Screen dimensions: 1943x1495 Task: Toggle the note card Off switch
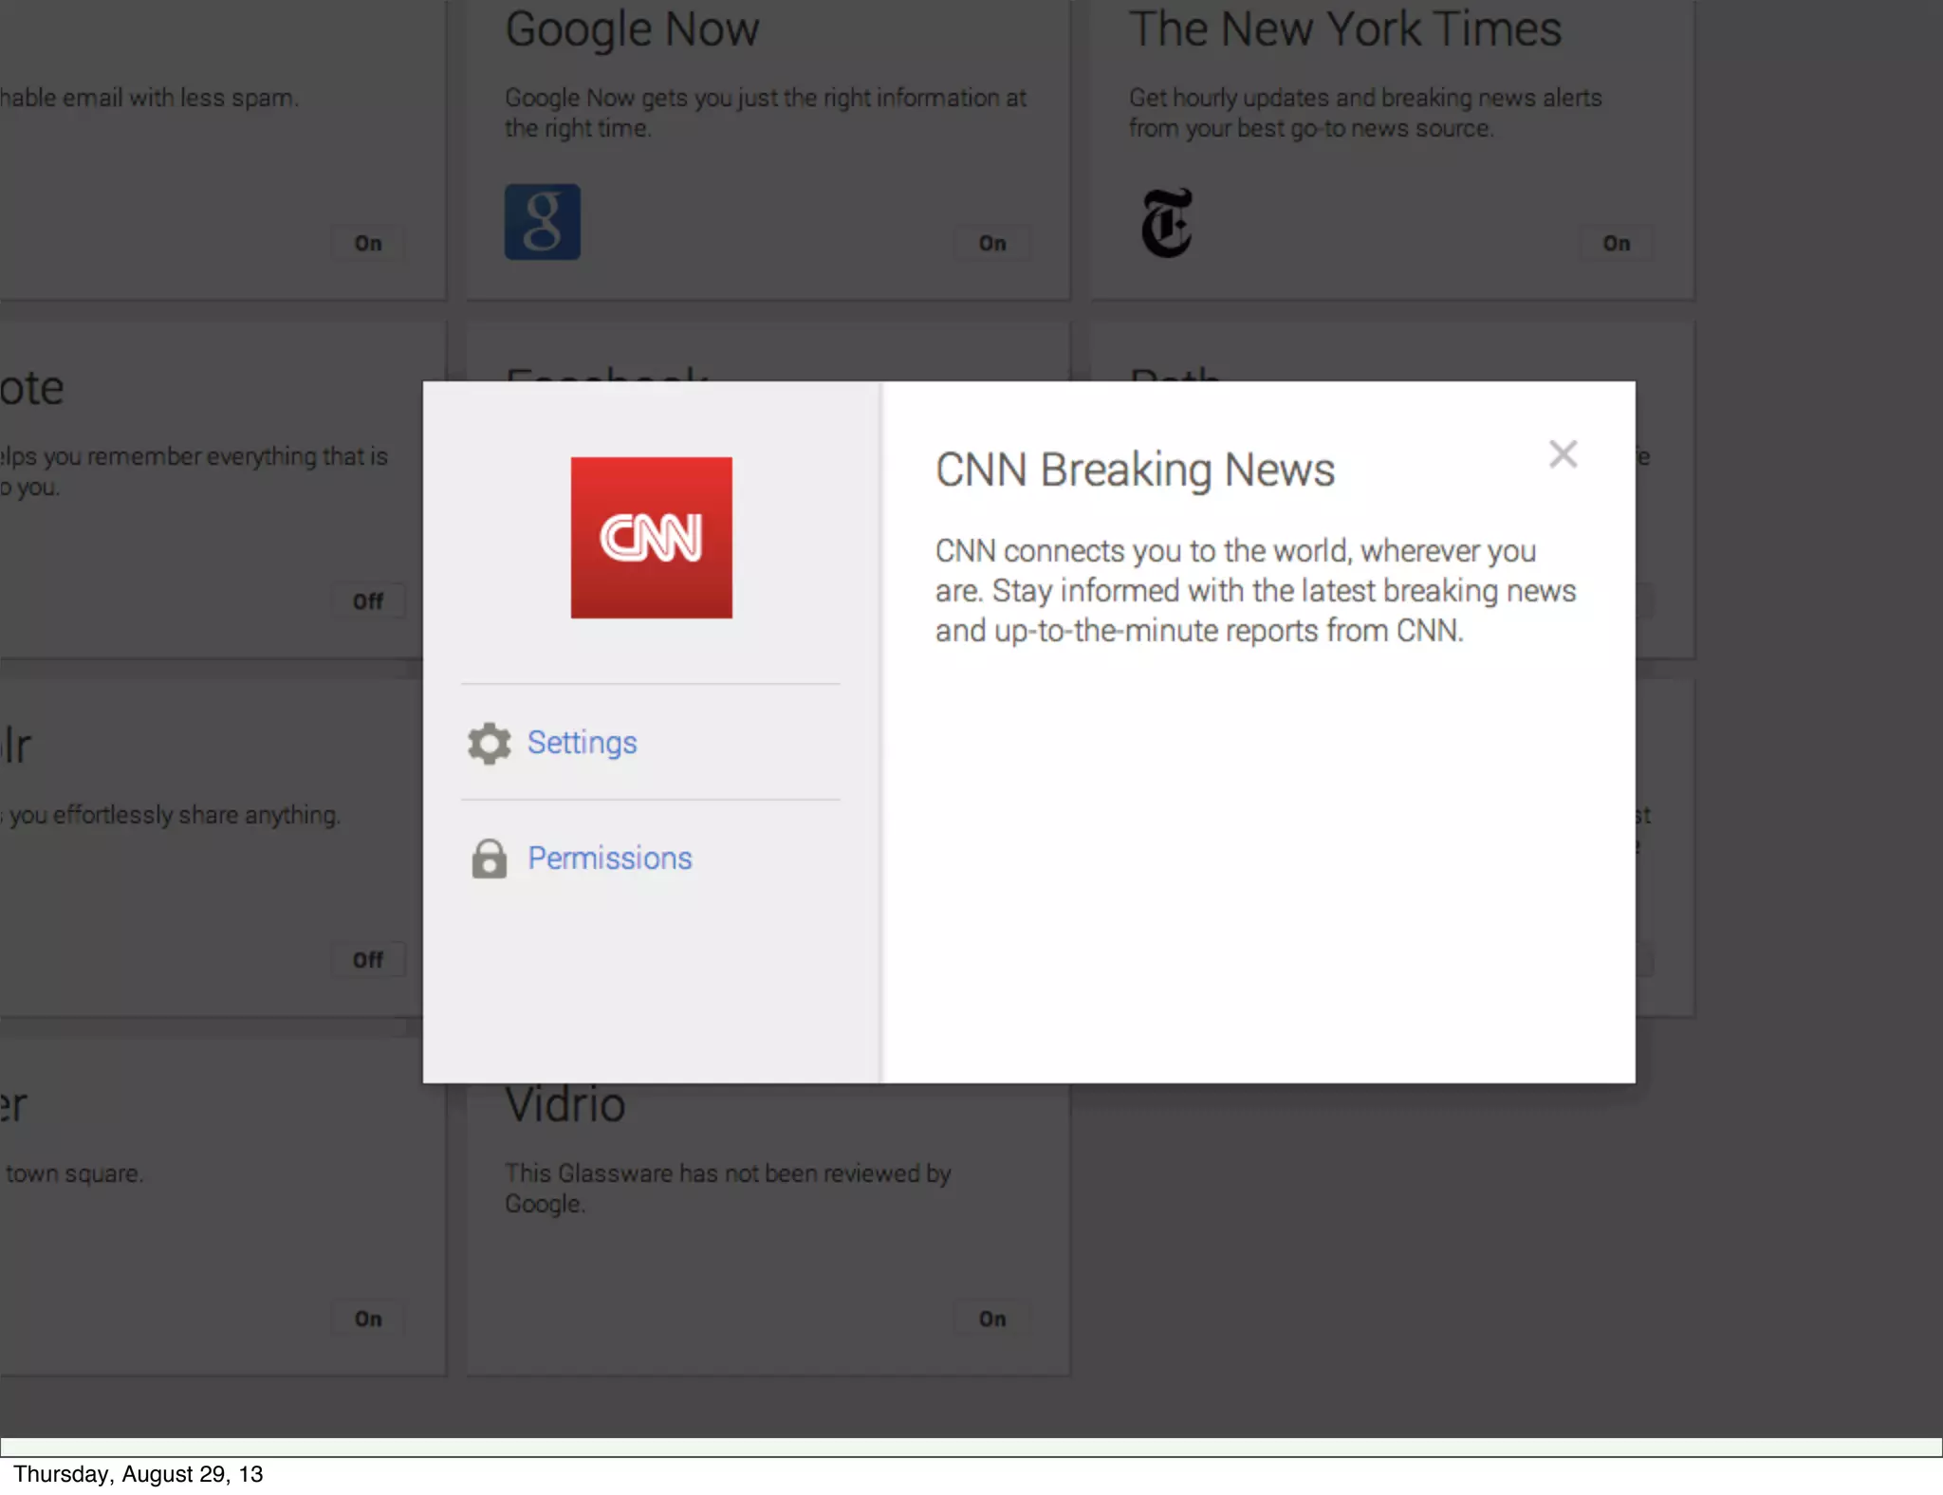(368, 601)
